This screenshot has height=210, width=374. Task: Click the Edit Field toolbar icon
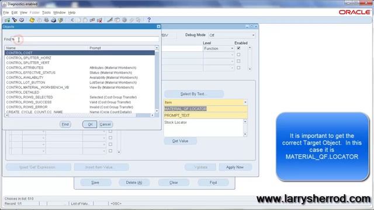(x=110, y=20)
